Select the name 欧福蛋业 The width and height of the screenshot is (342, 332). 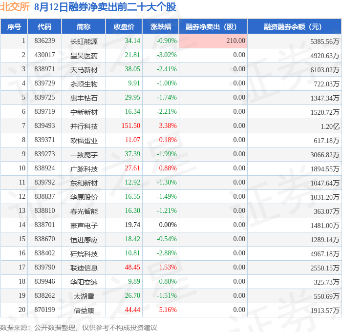84,141
